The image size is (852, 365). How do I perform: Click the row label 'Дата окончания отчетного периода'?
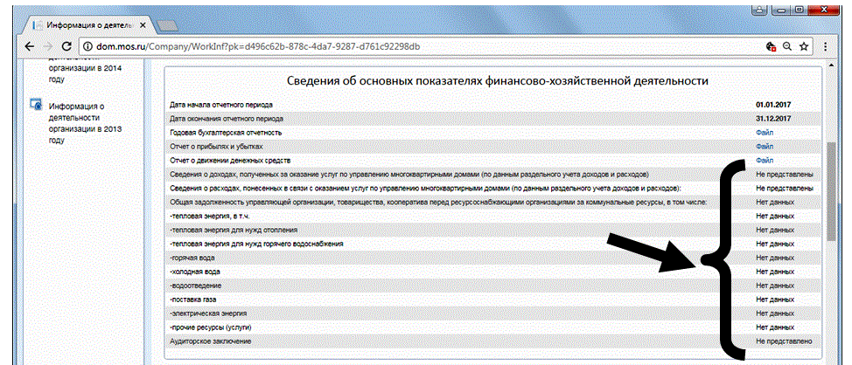[x=227, y=118]
